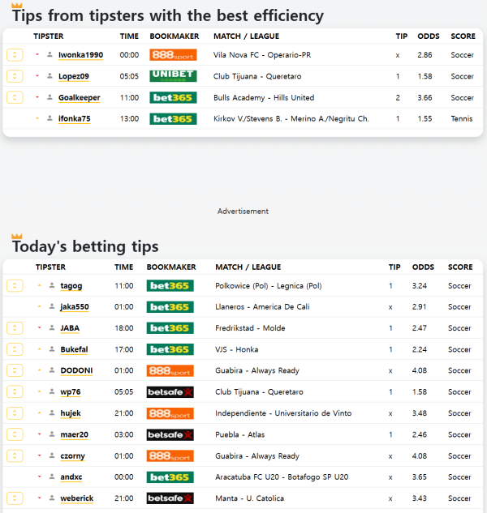
Task: Click the TIPSTER header in best efficiency table
Action: pos(48,36)
